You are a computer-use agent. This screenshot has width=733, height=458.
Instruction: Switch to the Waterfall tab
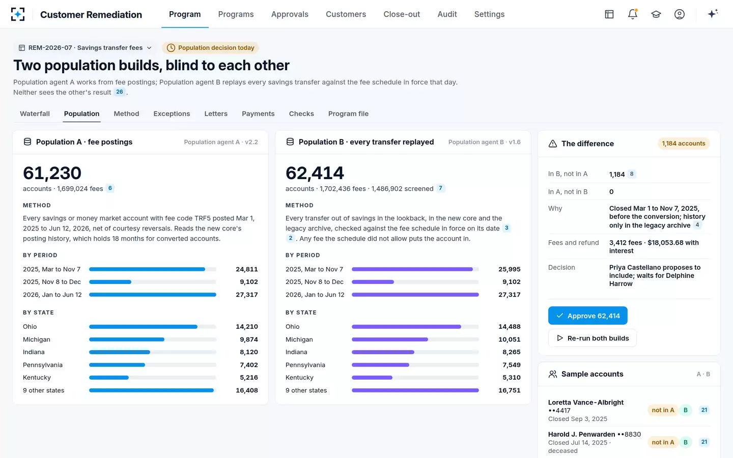click(35, 114)
